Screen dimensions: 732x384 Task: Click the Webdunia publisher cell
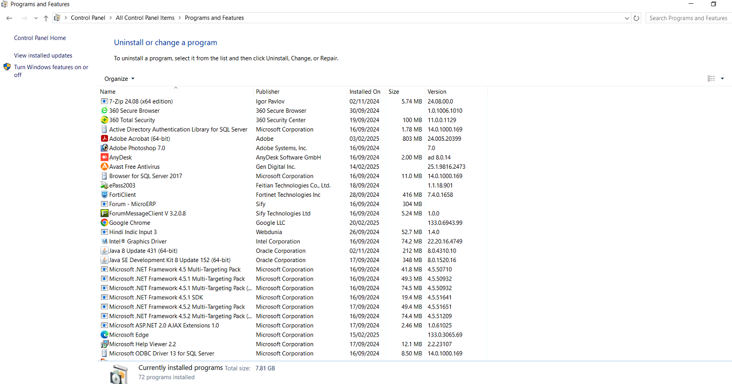[x=269, y=232]
